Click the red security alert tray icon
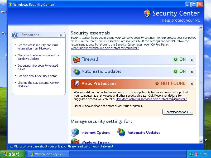Viewport: 211px width, 158px height. point(196,154)
